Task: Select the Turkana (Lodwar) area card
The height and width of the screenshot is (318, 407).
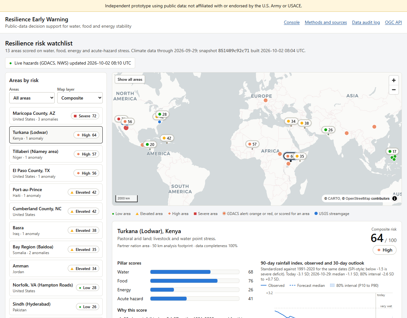Action: [56, 135]
